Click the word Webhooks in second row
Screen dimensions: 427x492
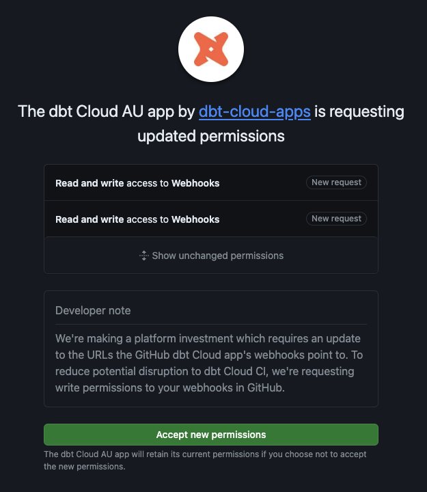(195, 219)
